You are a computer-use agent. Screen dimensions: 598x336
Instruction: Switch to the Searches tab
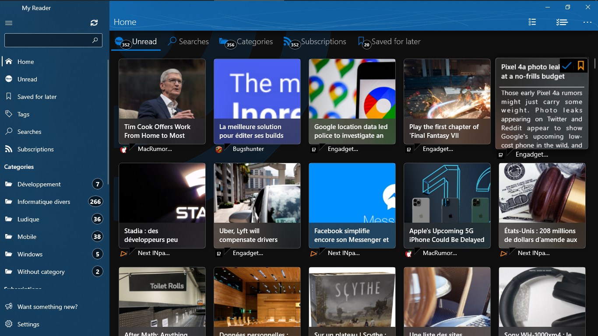pyautogui.click(x=188, y=42)
